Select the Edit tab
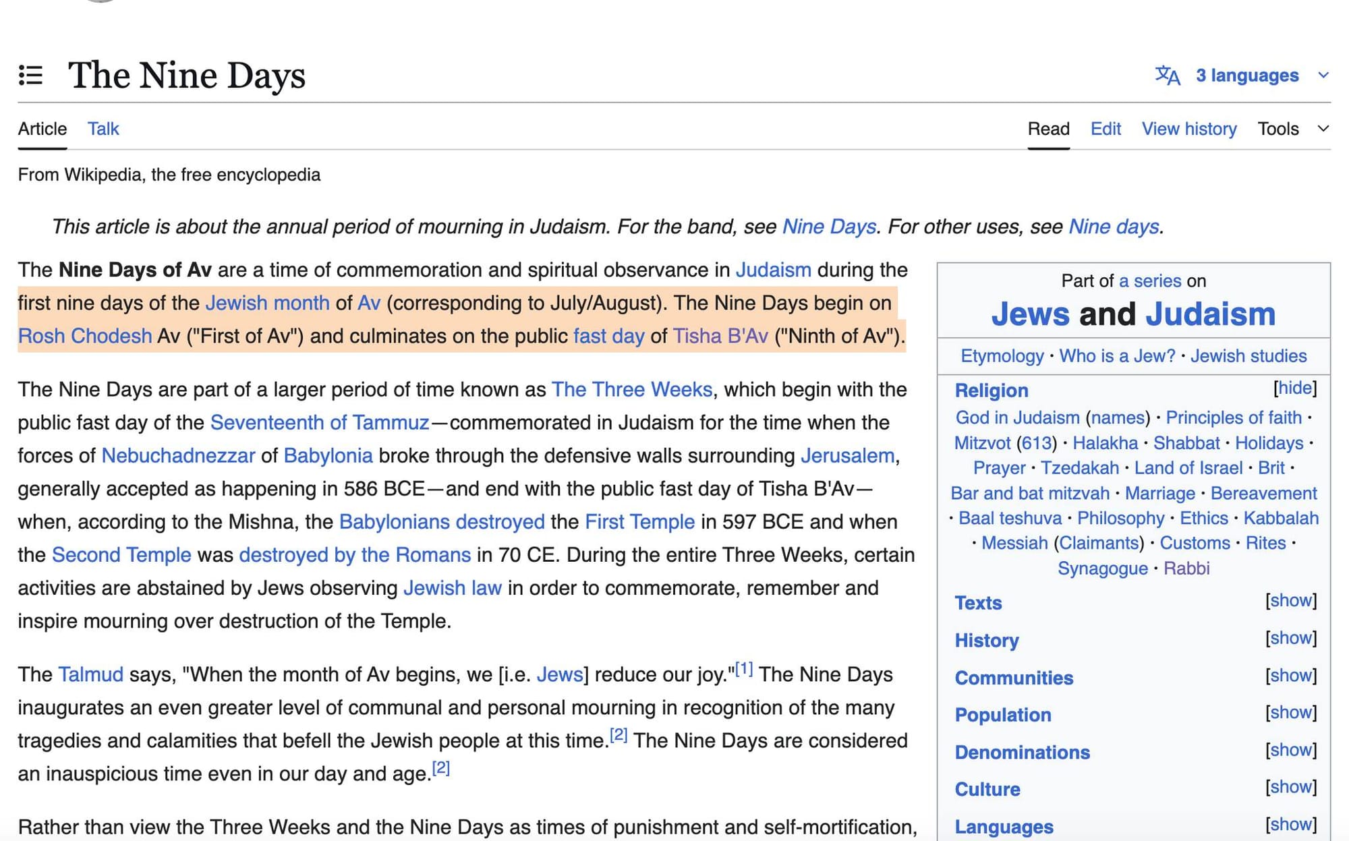Viewport: 1349px width, 841px height. coord(1106,129)
